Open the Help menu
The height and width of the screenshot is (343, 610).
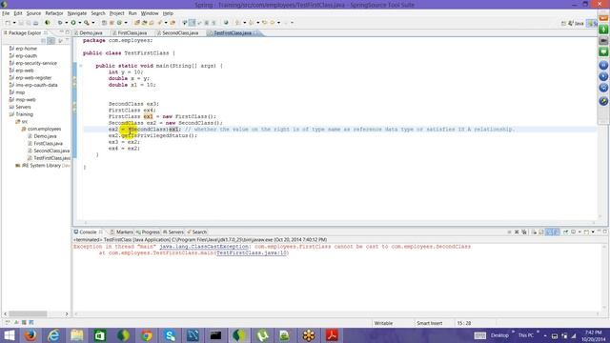pyautogui.click(x=168, y=13)
